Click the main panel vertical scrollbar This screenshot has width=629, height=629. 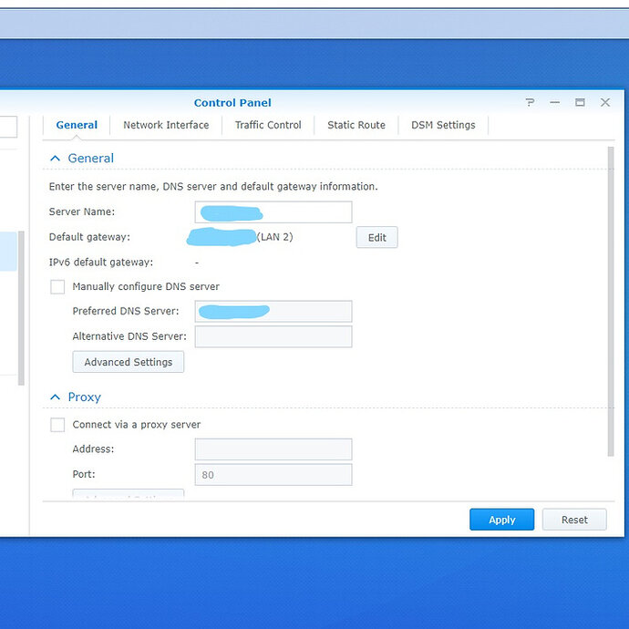[x=611, y=301]
